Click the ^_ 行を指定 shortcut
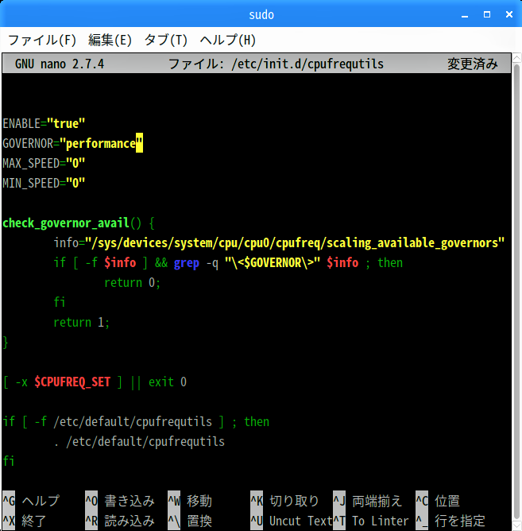This screenshot has width=522, height=531. pos(450,521)
